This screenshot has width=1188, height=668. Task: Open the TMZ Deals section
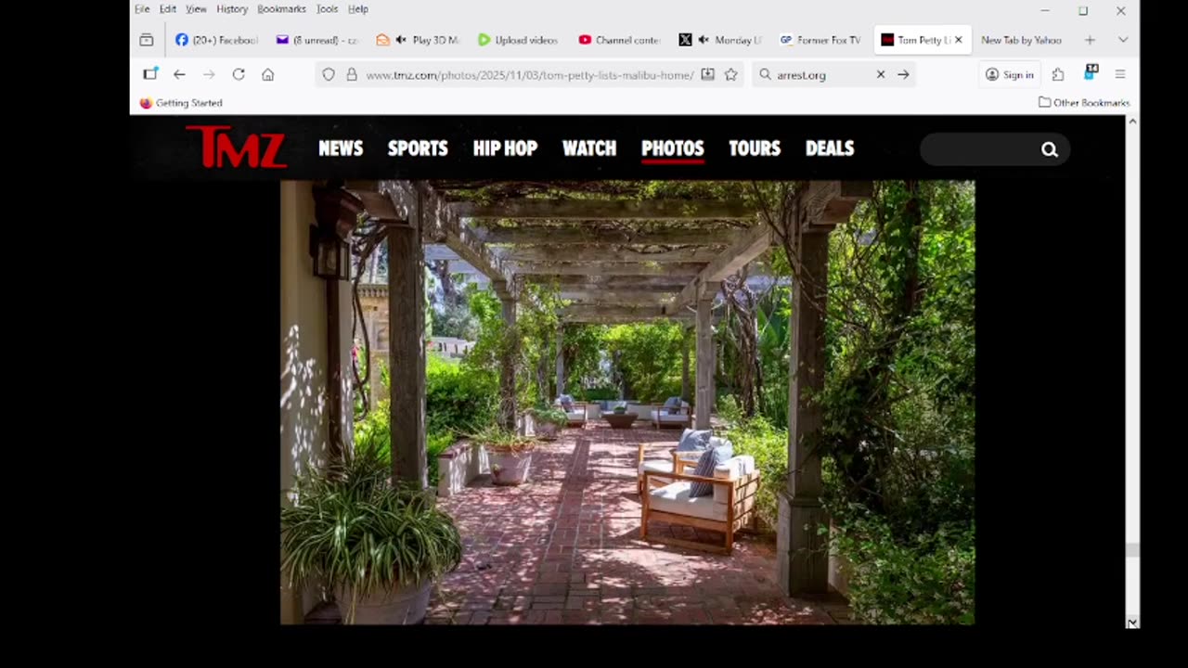click(x=830, y=148)
